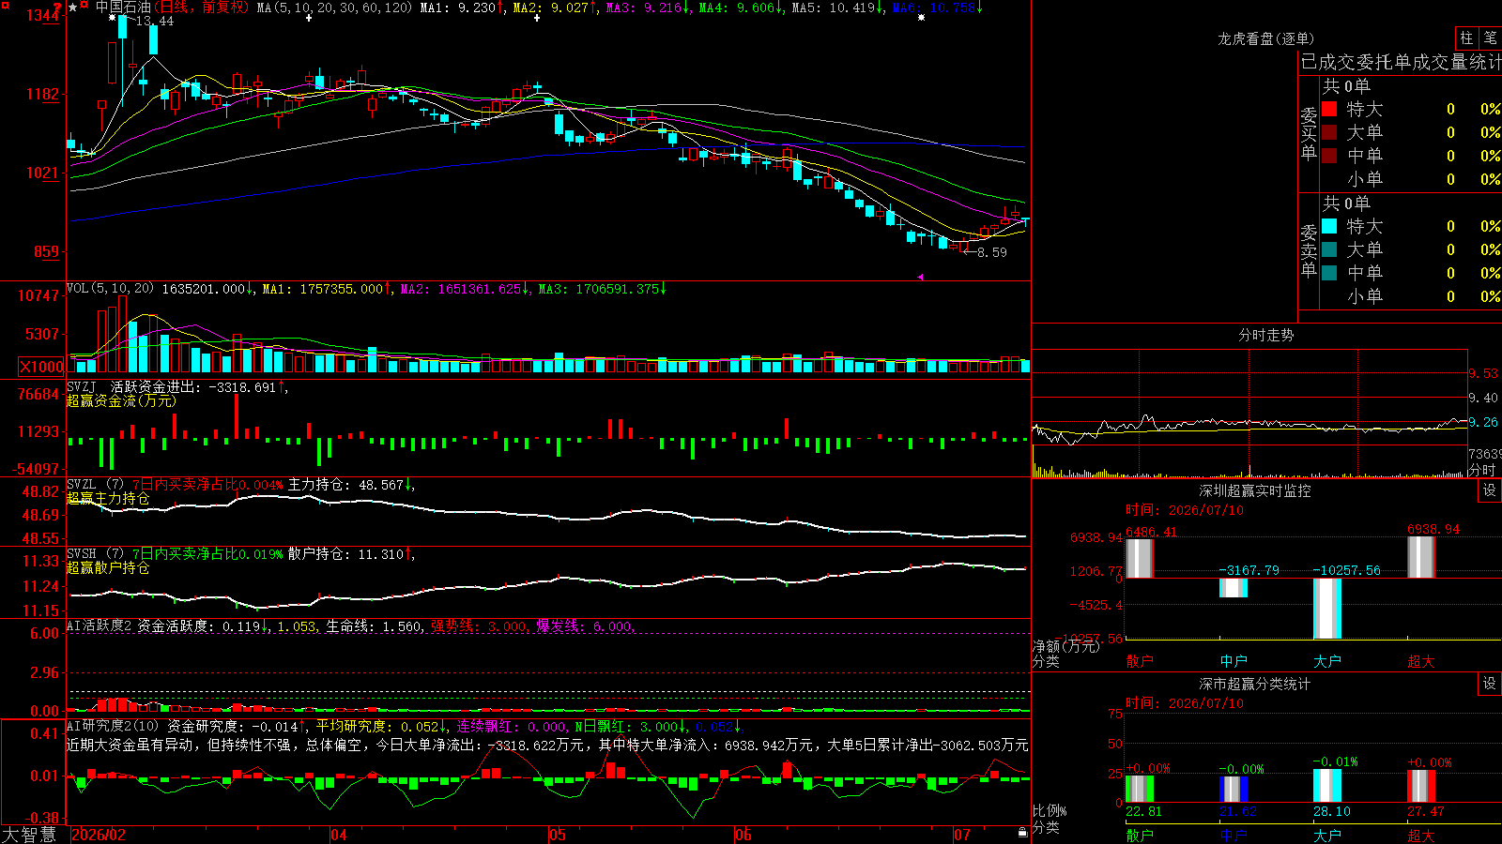Switch display to 柱 bar mode
This screenshot has width=1502, height=844.
tap(1466, 38)
